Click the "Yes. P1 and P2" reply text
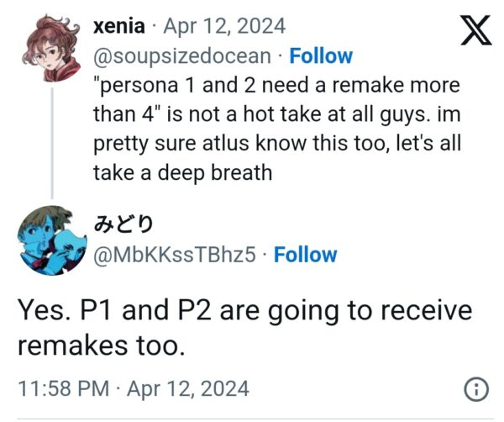 pyautogui.click(x=245, y=310)
